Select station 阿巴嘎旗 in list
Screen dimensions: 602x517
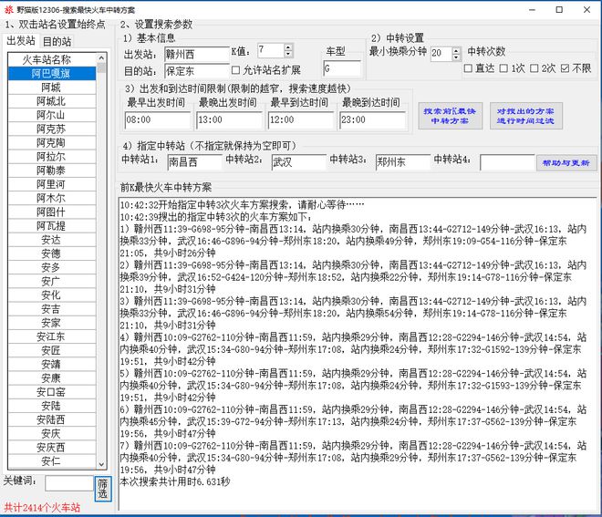pos(52,73)
